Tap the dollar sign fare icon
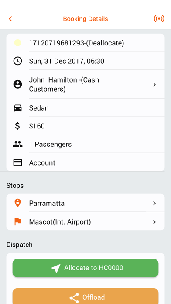The height and width of the screenshot is (304, 171). pyautogui.click(x=17, y=126)
